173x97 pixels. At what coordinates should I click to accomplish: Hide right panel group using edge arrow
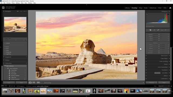(x=172, y=47)
